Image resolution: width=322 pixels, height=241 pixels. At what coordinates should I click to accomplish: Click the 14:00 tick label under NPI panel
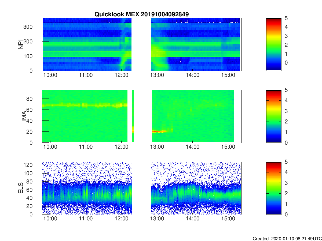[192, 75]
